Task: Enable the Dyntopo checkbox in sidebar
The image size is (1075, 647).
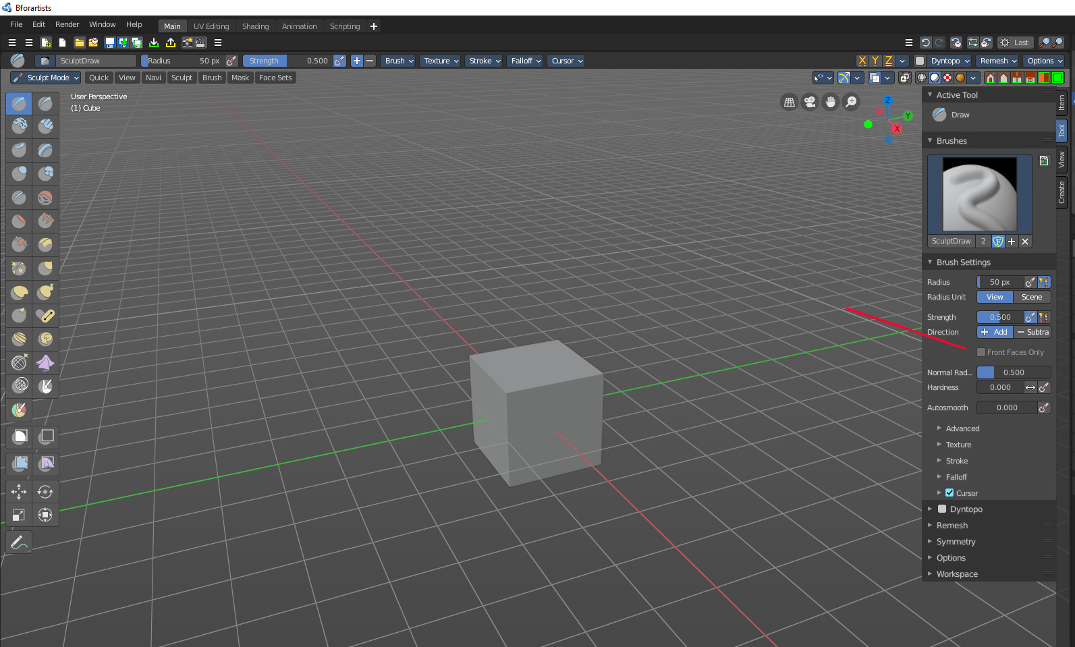Action: click(x=942, y=509)
